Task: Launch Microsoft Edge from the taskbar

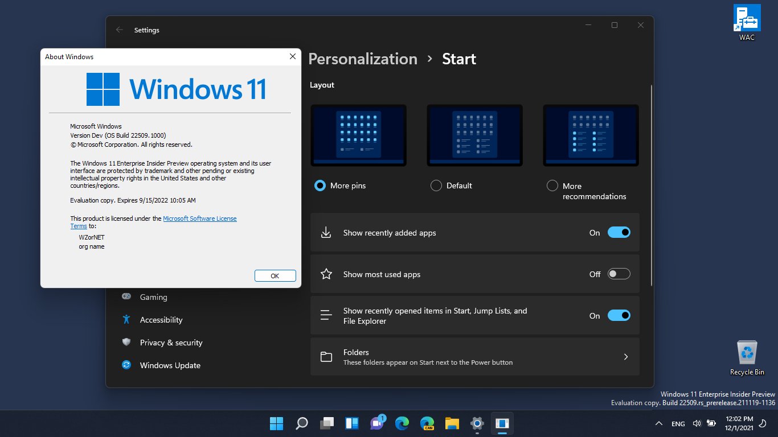Action: (x=402, y=423)
